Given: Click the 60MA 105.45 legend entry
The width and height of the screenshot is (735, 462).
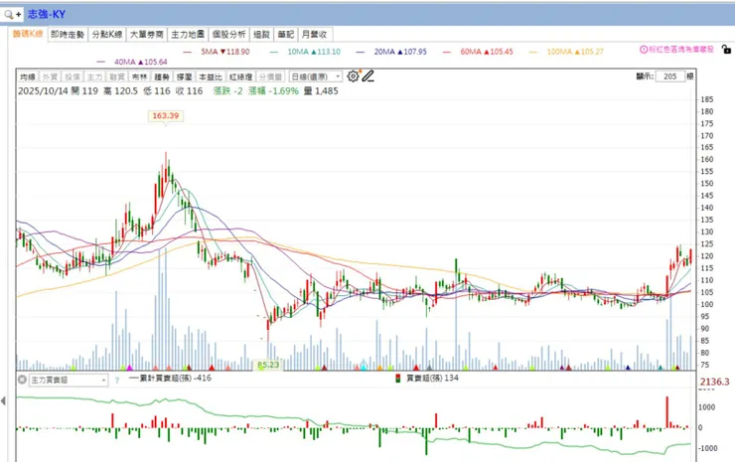Looking at the screenshot, I should click(478, 52).
